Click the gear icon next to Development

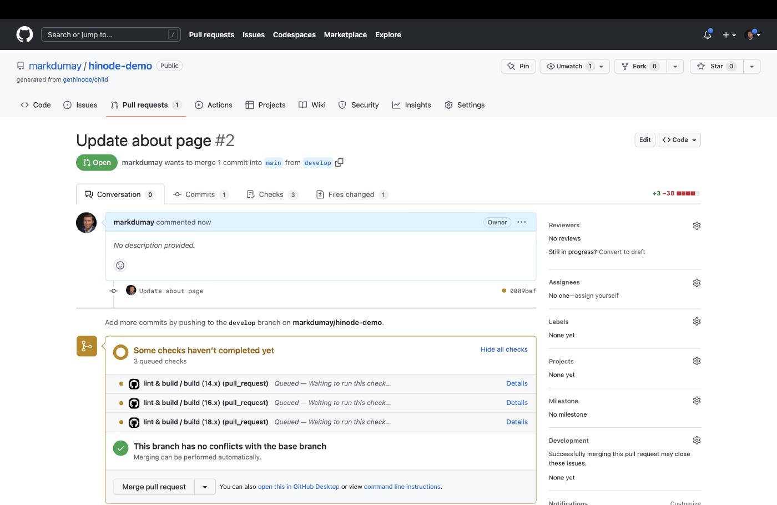(697, 441)
